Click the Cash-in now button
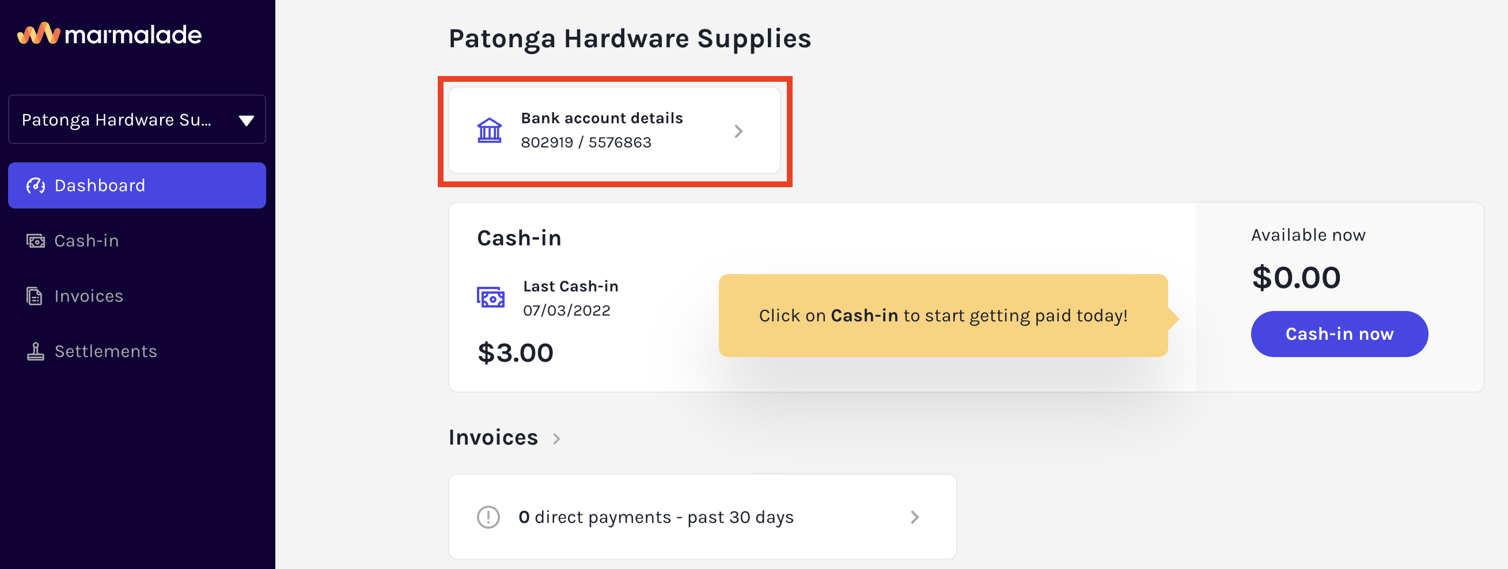 click(x=1339, y=333)
